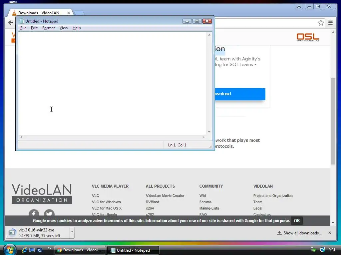Open the Team link in the footer

(258, 202)
